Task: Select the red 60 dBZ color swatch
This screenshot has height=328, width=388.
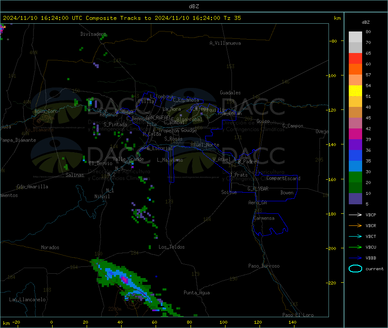Action: (x=355, y=58)
